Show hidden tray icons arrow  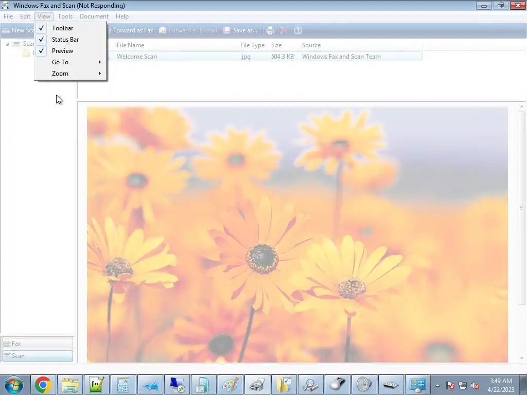tap(437, 385)
